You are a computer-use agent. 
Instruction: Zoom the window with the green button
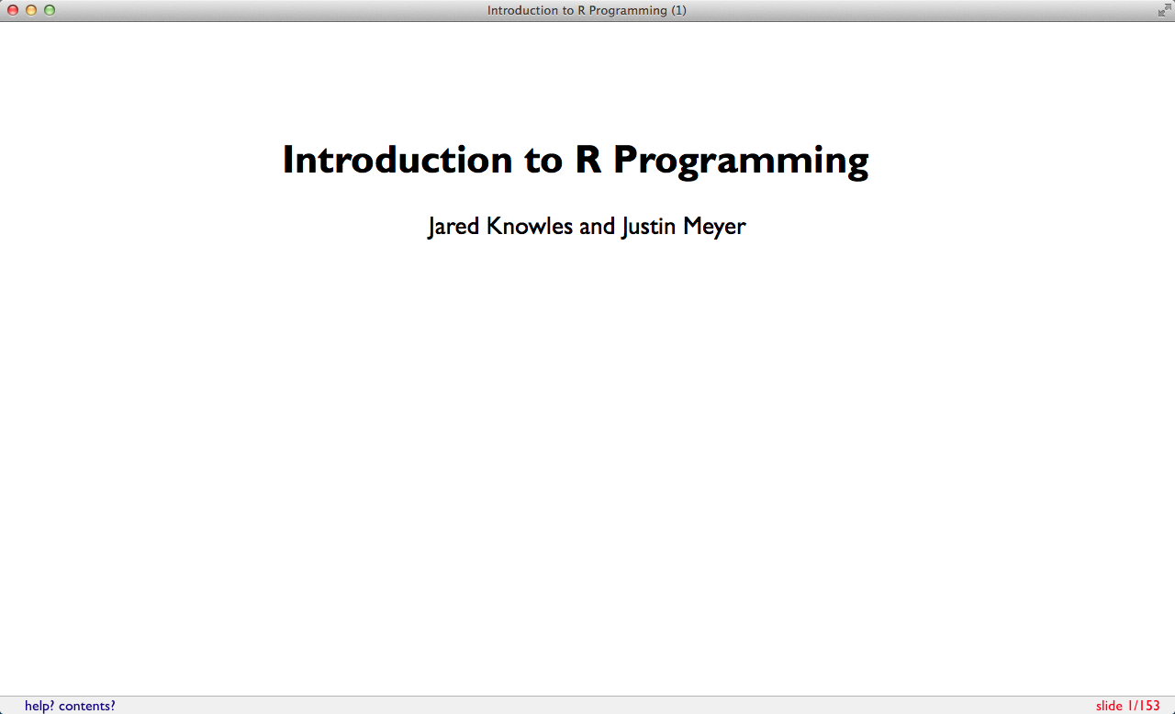[x=50, y=10]
